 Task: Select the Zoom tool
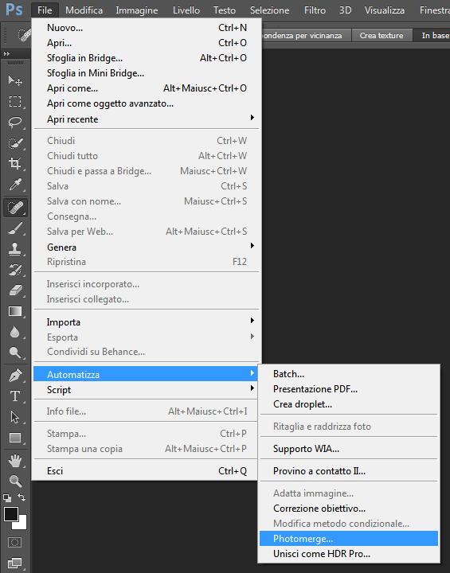click(15, 481)
